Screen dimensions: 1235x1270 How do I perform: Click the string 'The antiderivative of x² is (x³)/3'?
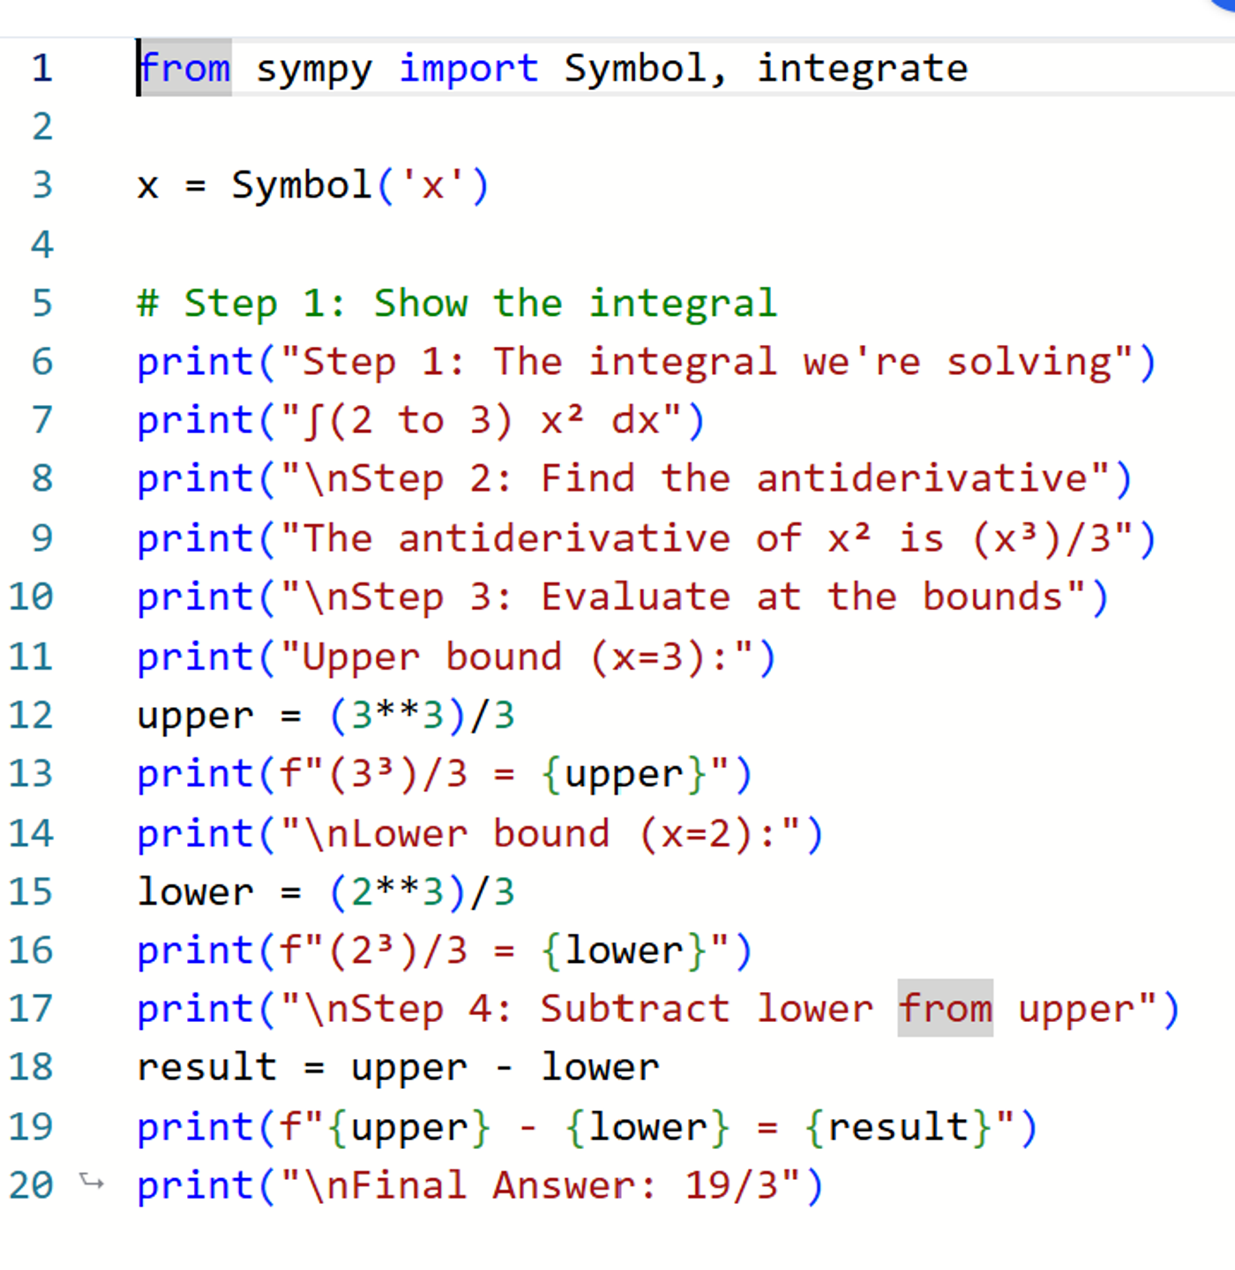click(707, 538)
